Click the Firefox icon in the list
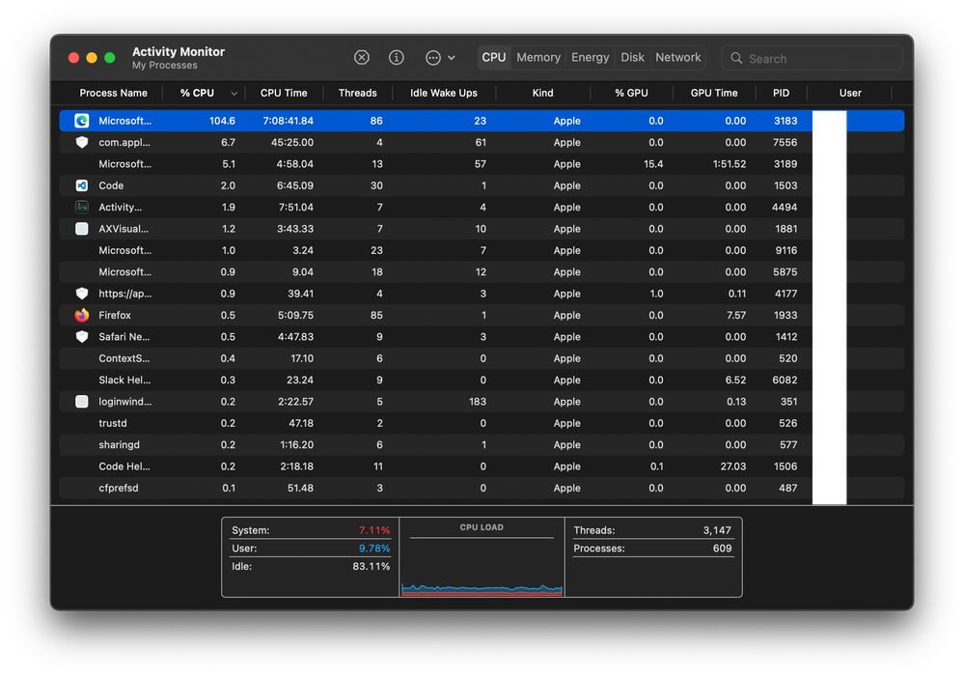Image resolution: width=964 pixels, height=677 pixels. pos(82,315)
